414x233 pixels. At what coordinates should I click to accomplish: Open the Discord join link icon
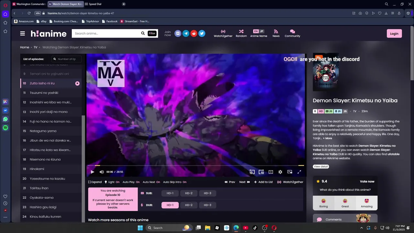tap(178, 33)
